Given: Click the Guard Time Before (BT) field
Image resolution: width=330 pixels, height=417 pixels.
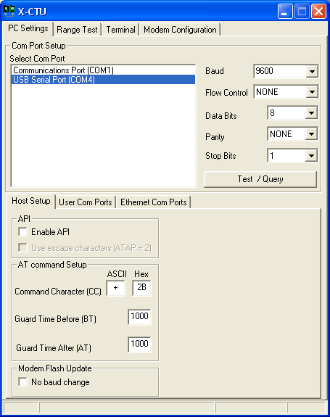Looking at the screenshot, I should point(139,317).
